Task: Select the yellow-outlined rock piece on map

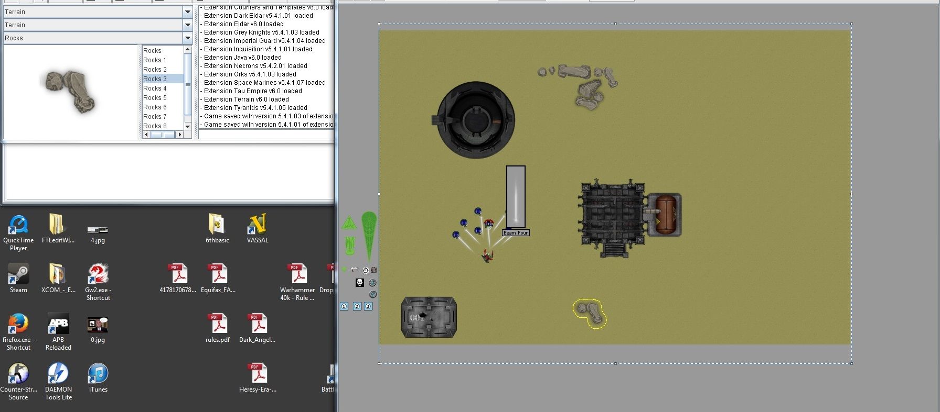Action: [589, 314]
